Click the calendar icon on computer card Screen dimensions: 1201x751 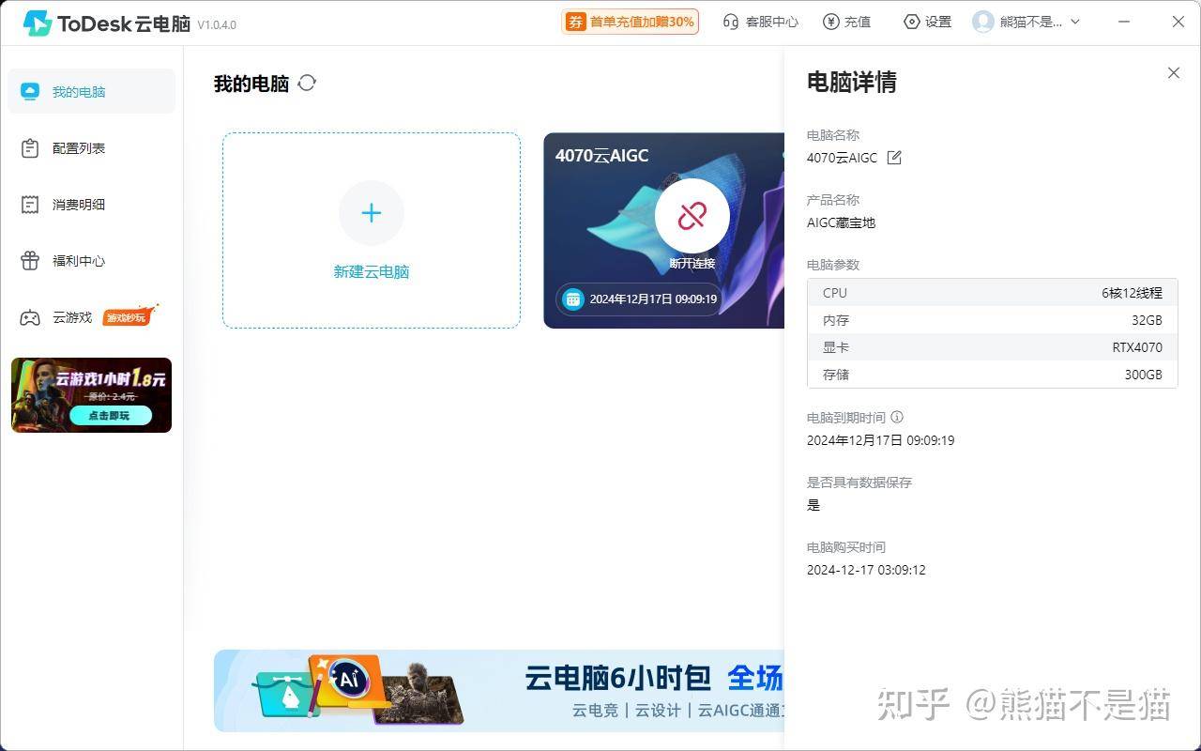[x=572, y=299]
